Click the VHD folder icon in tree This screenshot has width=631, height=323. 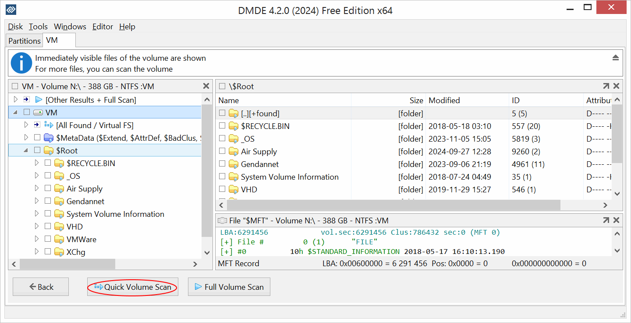coord(59,227)
